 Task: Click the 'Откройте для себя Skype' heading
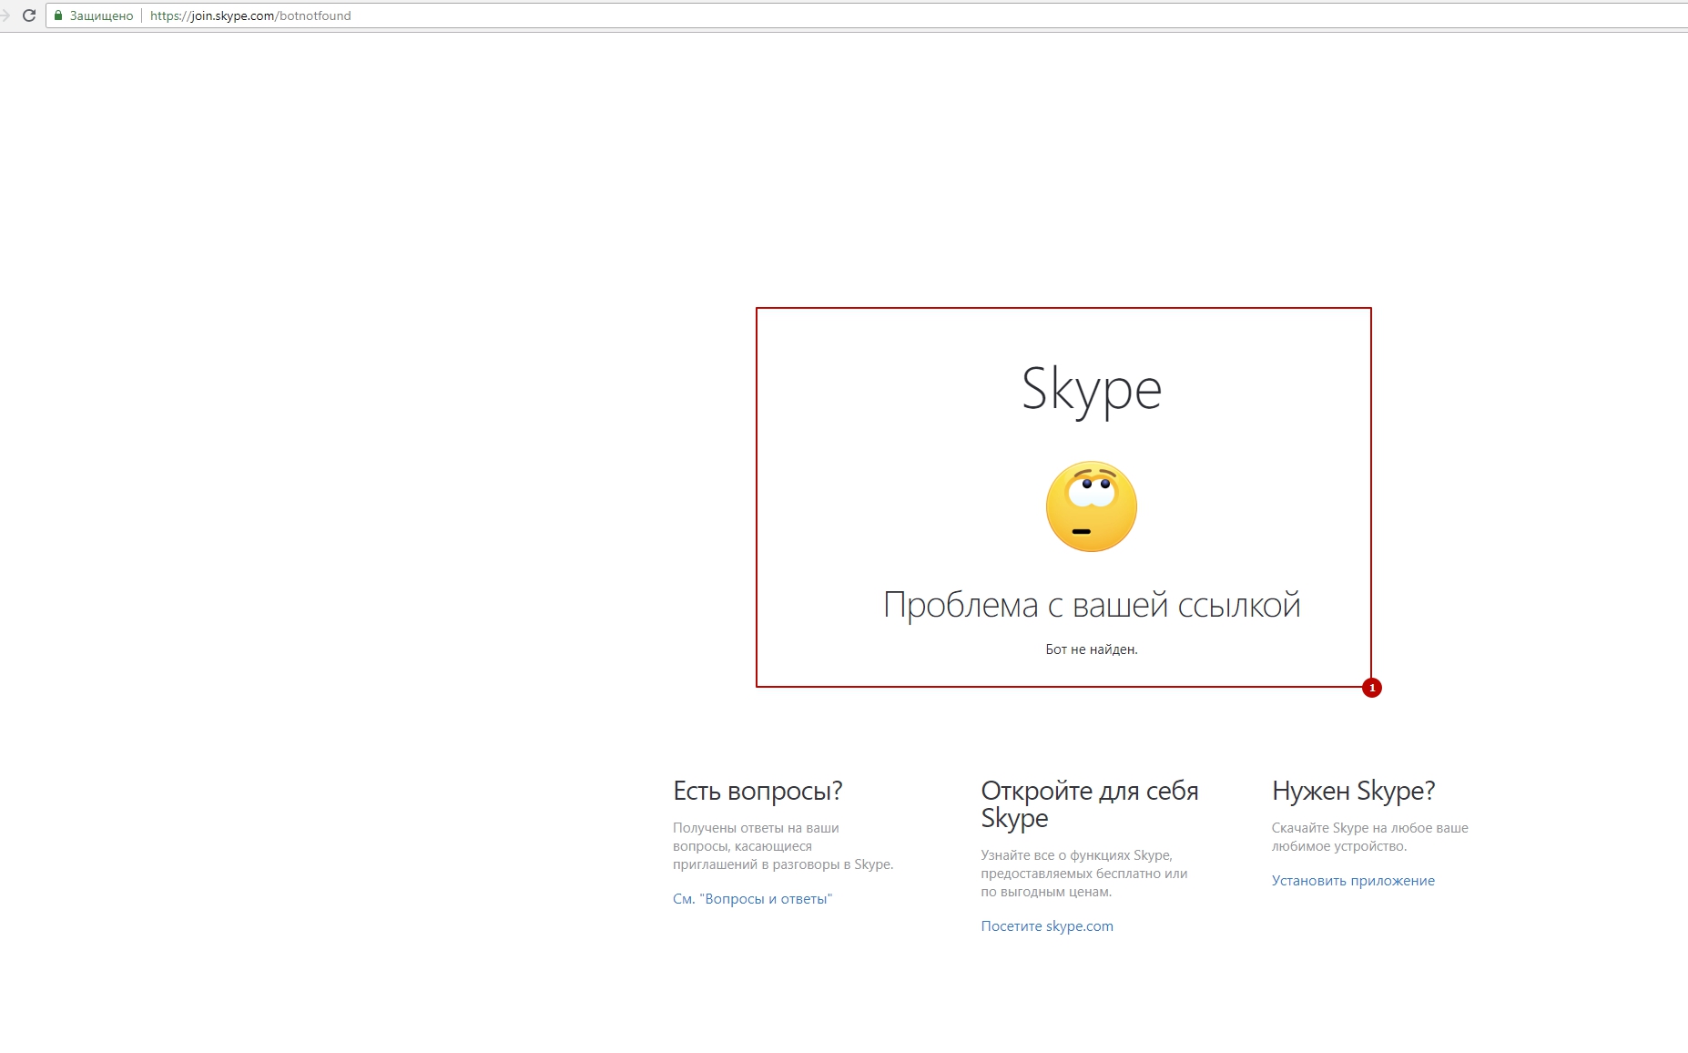1090,804
